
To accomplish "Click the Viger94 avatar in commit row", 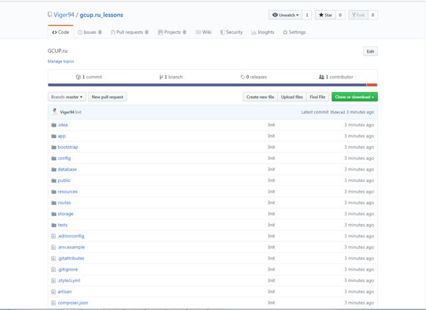I will [55, 111].
